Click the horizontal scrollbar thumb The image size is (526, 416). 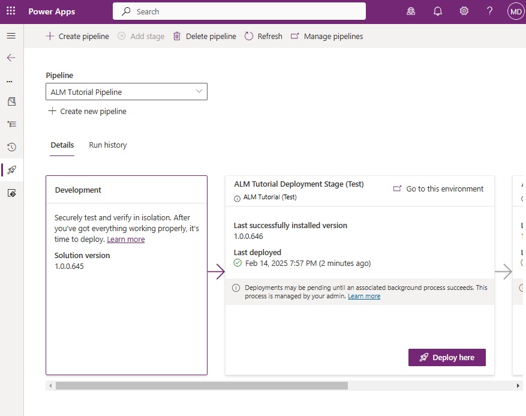pos(202,386)
